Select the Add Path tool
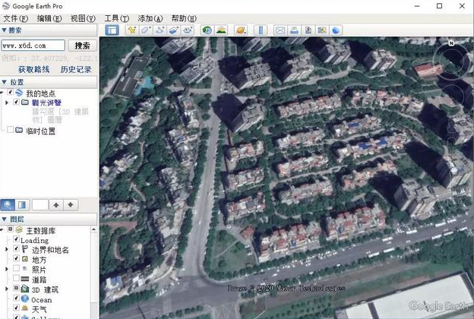 (x=160, y=30)
